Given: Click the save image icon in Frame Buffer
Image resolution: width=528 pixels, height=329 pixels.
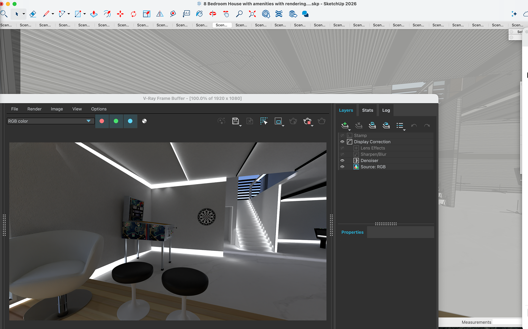Looking at the screenshot, I should click(x=235, y=121).
